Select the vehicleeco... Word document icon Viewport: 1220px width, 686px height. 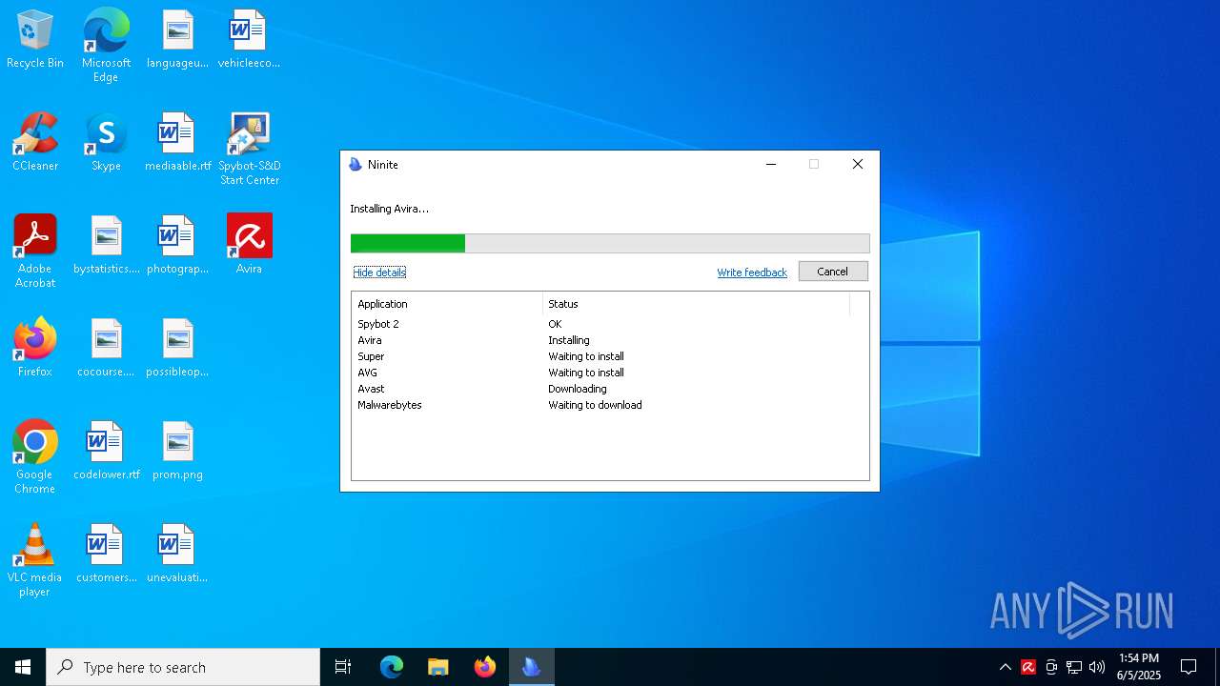[249, 40]
